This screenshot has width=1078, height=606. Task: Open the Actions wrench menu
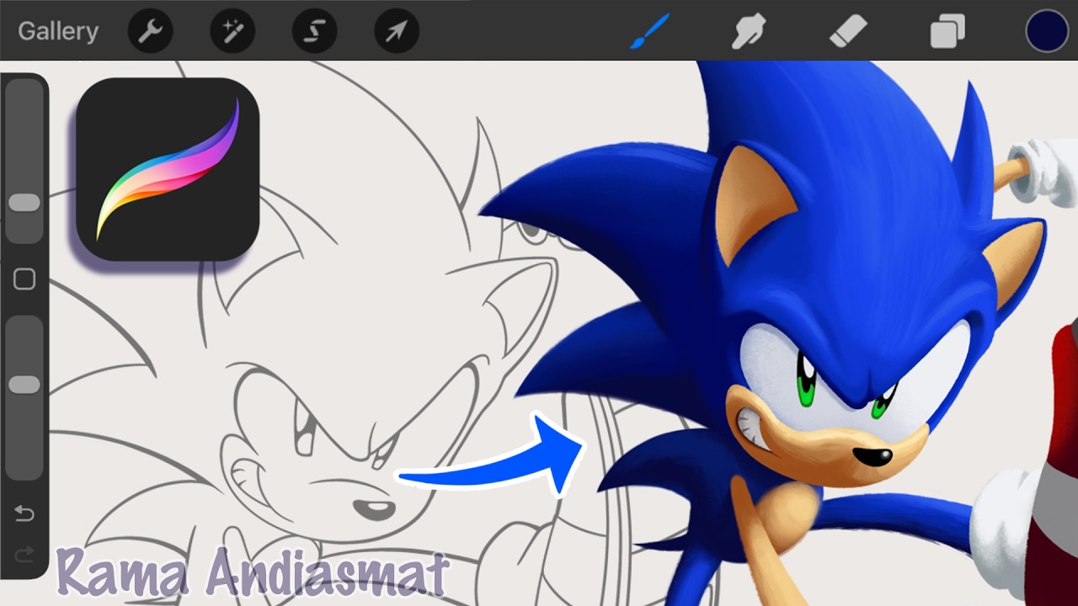click(x=150, y=31)
